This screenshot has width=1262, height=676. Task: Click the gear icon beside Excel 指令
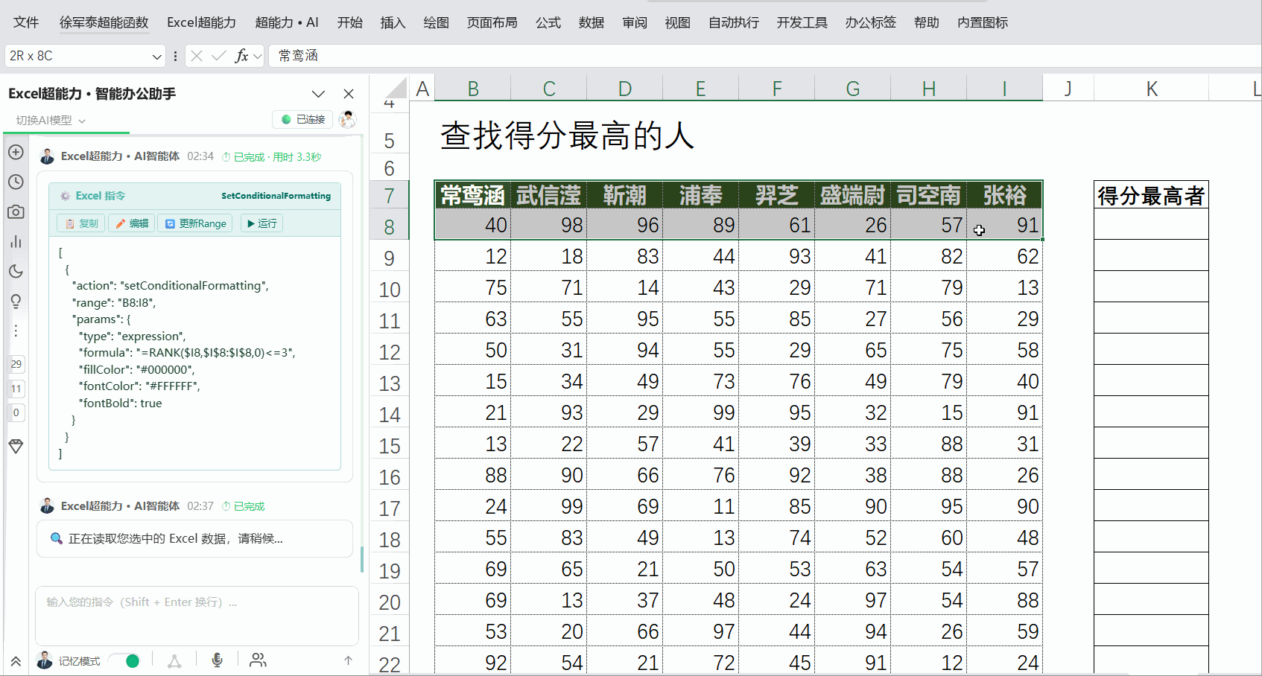pos(65,196)
